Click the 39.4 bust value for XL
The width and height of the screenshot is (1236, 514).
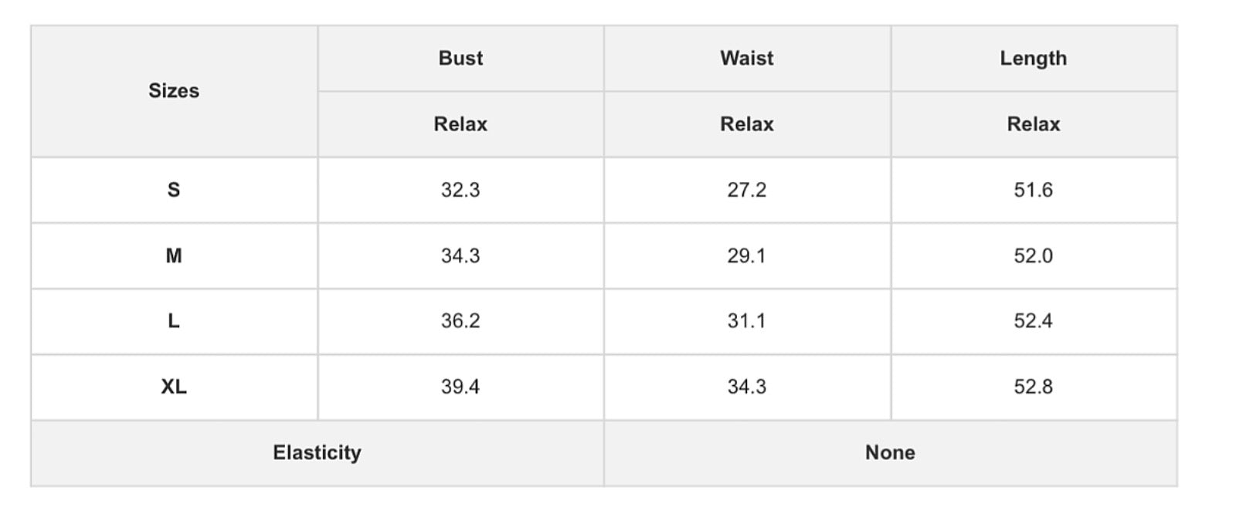460,387
